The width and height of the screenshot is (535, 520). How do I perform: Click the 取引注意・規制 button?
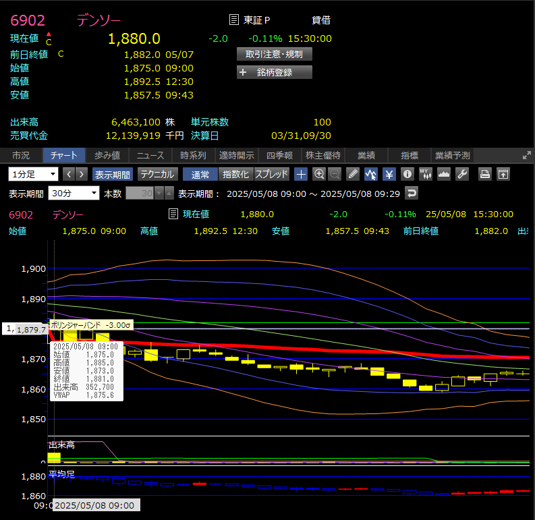click(275, 54)
